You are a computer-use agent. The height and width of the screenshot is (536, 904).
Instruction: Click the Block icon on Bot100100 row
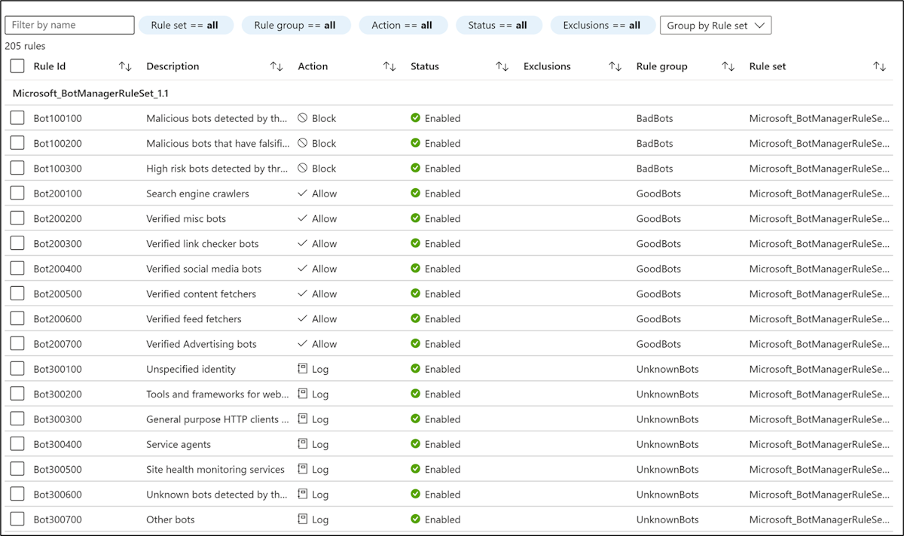(304, 117)
